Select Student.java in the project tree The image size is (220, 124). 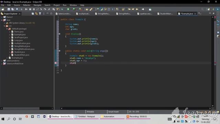(x=19, y=52)
